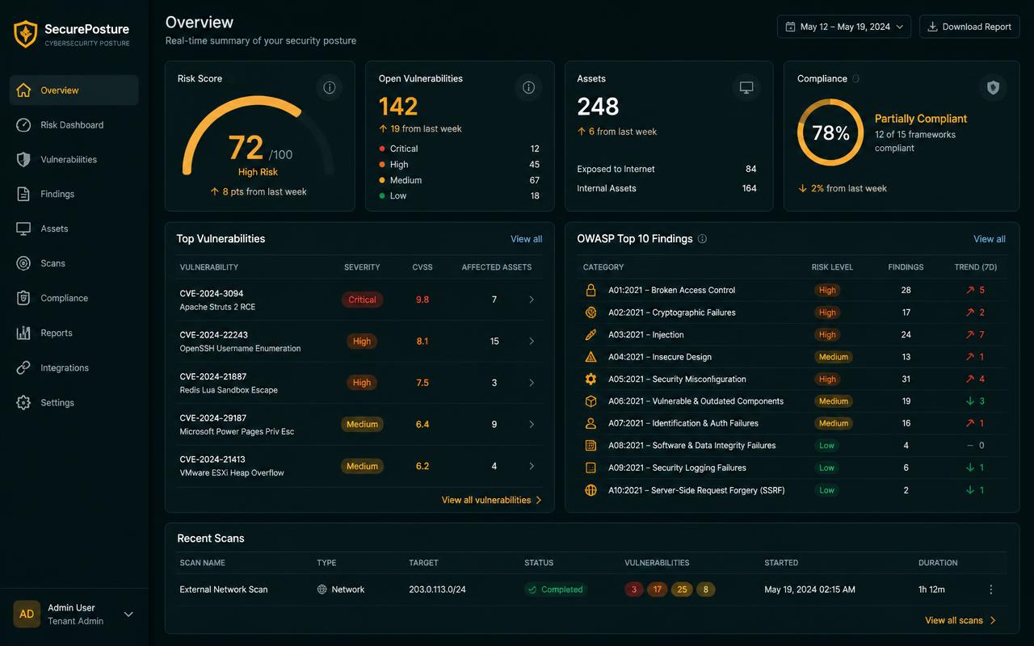
Task: Click the calendar icon in the date range selector
Action: pos(790,27)
